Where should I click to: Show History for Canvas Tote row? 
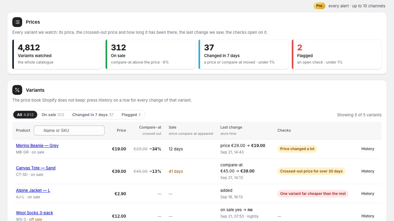coord(368,171)
